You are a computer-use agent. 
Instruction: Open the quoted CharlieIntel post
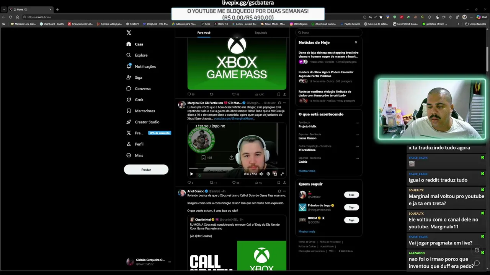pyautogui.click(x=237, y=243)
